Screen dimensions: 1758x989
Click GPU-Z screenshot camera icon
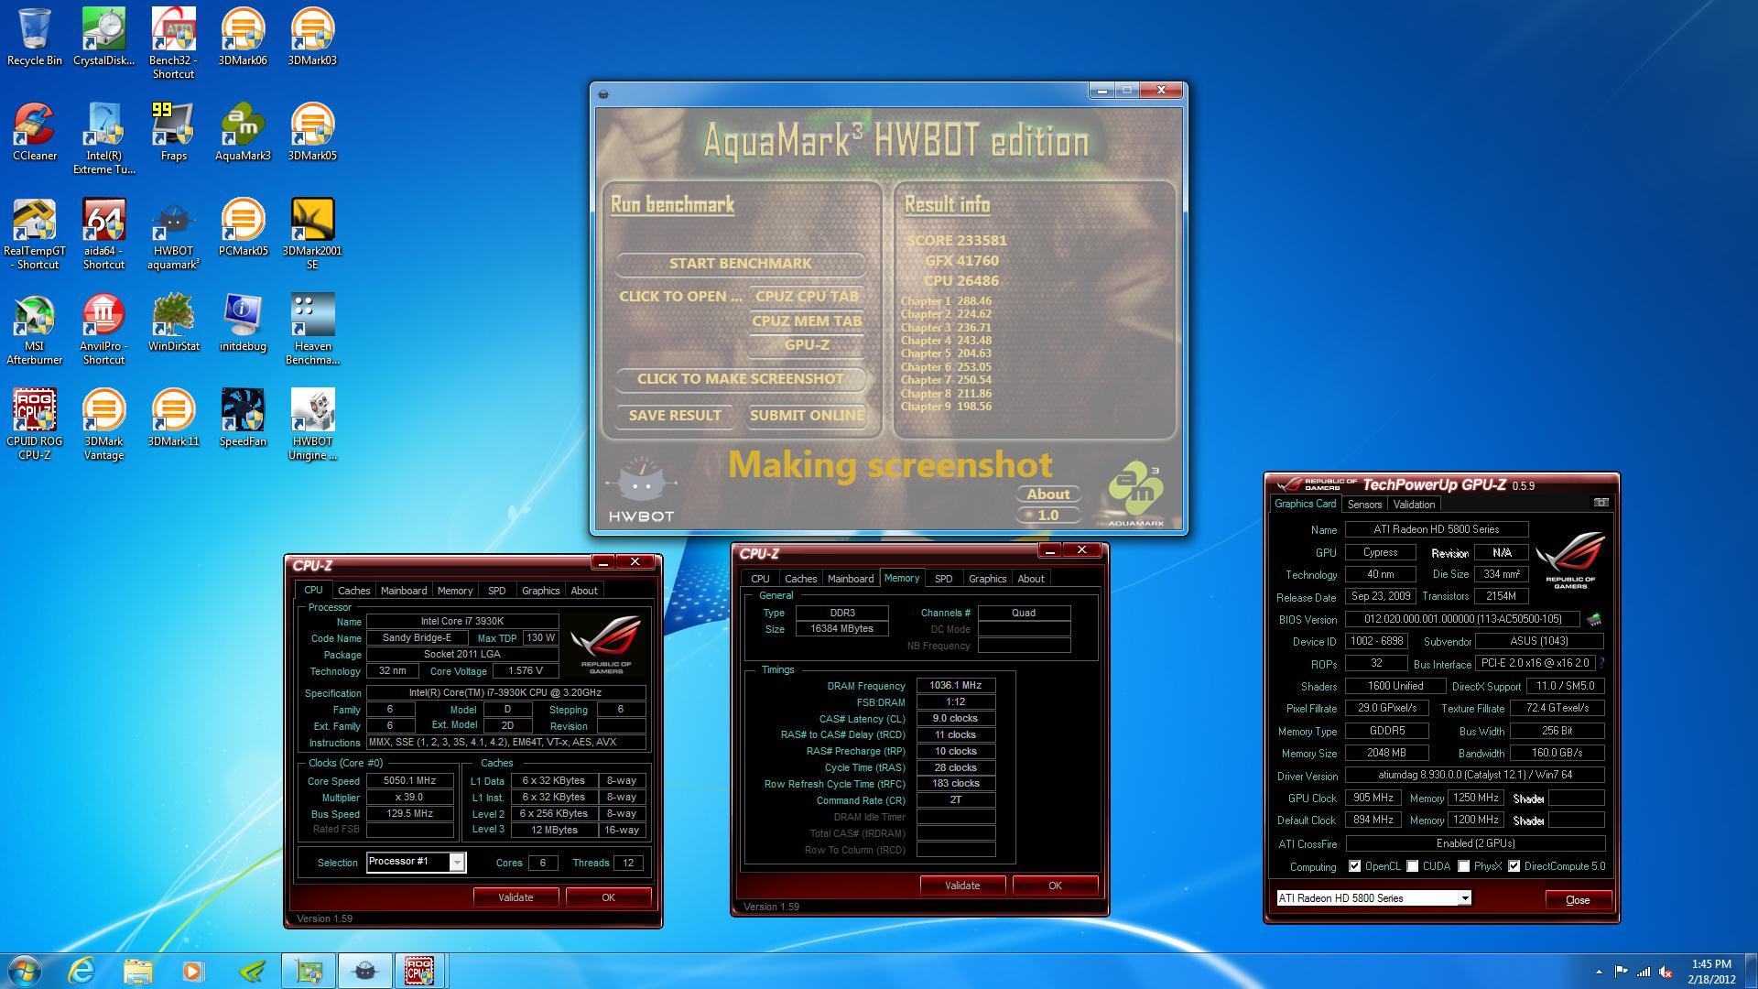click(1601, 503)
